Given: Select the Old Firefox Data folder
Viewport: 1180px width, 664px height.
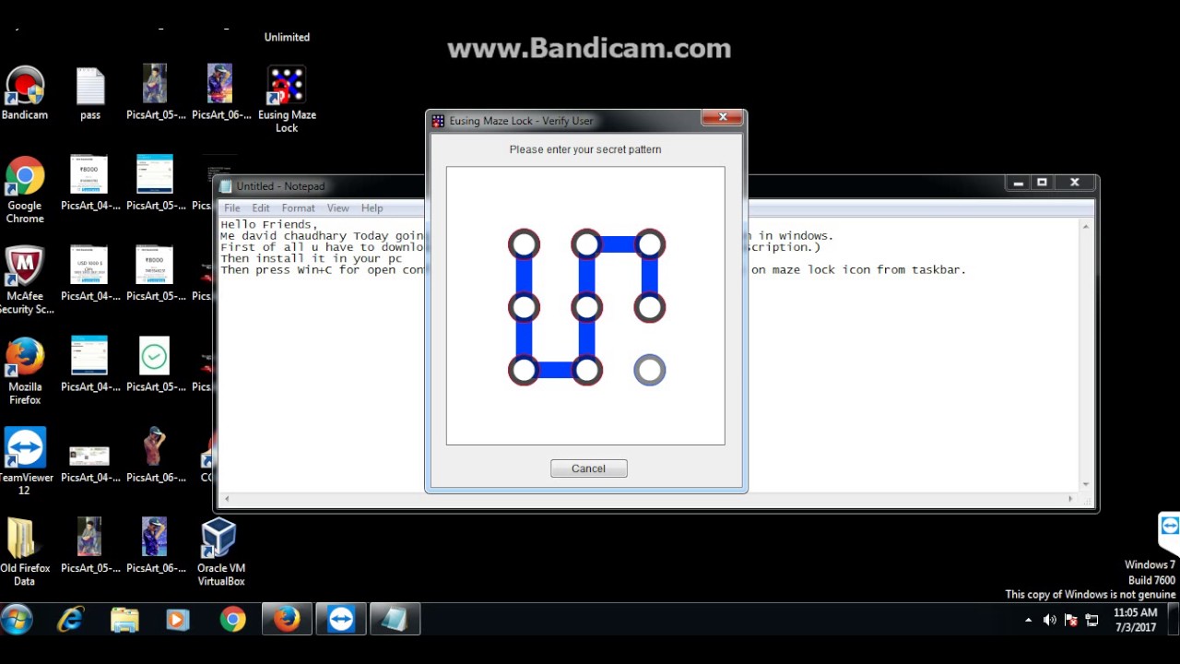Looking at the screenshot, I should 25,551.
